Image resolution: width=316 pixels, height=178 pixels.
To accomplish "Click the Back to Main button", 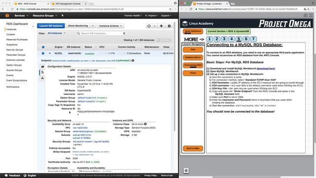I will (x=193, y=148).
